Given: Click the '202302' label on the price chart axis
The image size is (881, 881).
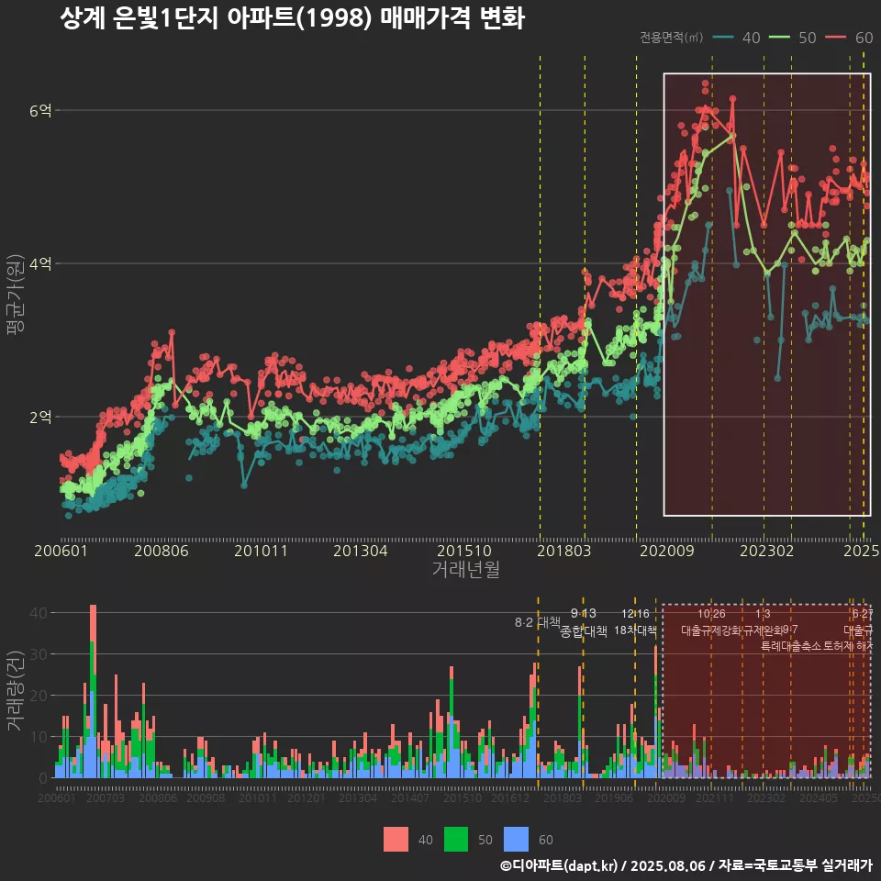Looking at the screenshot, I should (767, 551).
